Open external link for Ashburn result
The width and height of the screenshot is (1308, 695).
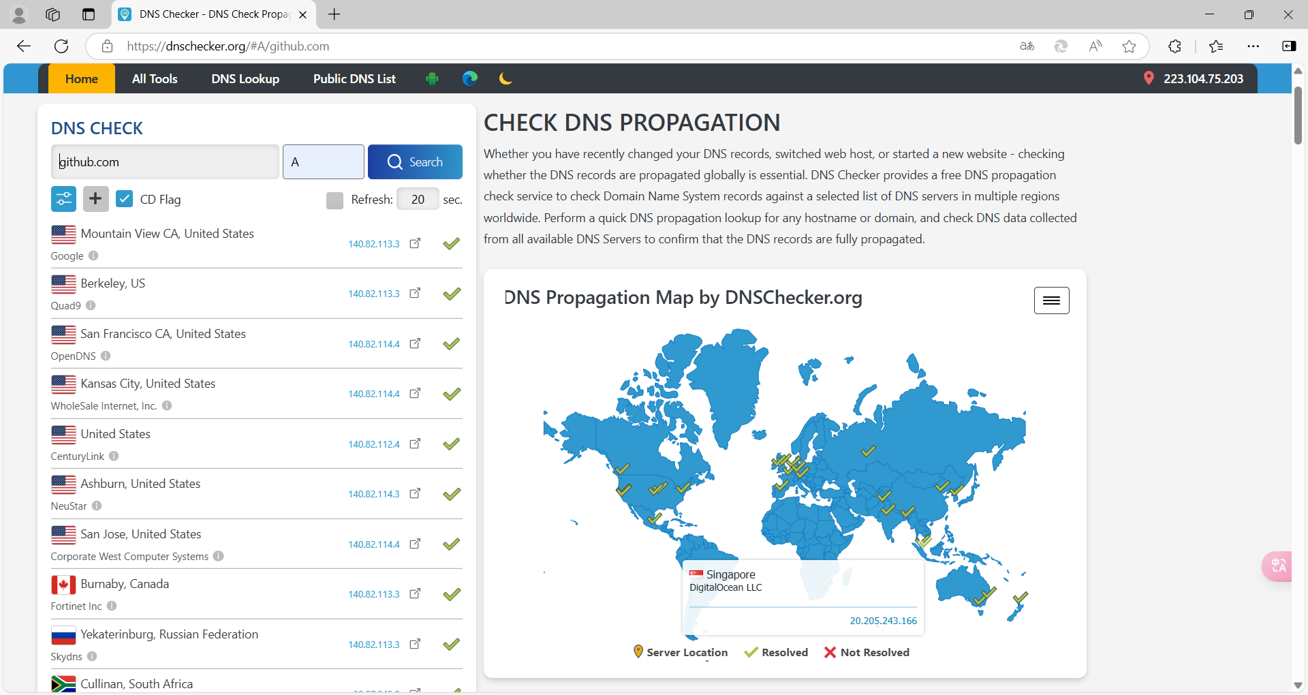tap(415, 493)
